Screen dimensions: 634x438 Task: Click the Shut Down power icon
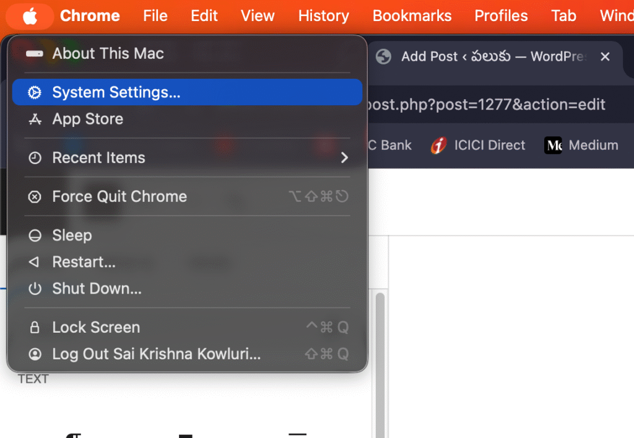pyautogui.click(x=35, y=289)
